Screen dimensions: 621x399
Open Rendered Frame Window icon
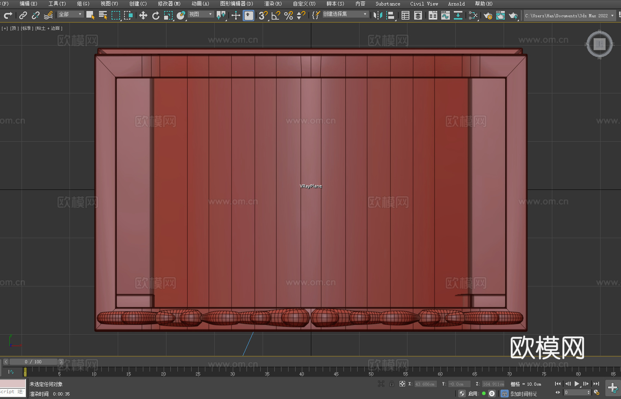tap(500, 15)
